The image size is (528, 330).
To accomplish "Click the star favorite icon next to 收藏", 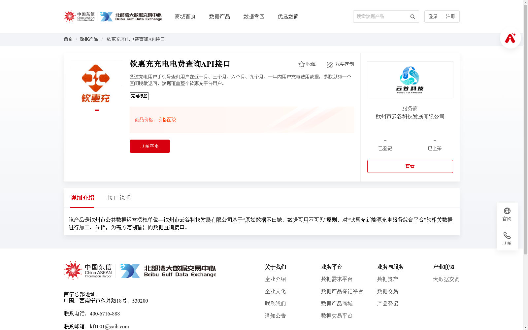I will click(302, 64).
